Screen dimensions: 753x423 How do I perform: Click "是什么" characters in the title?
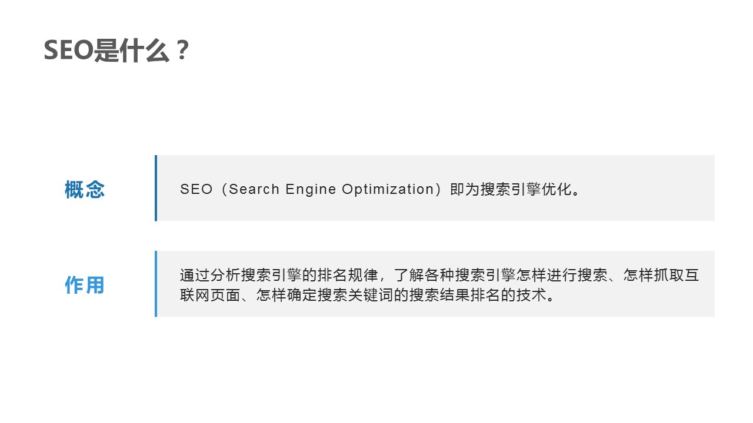pyautogui.click(x=131, y=51)
